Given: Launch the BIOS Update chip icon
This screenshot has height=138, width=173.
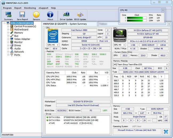Looking at the screenshot, I should pos(80,15).
